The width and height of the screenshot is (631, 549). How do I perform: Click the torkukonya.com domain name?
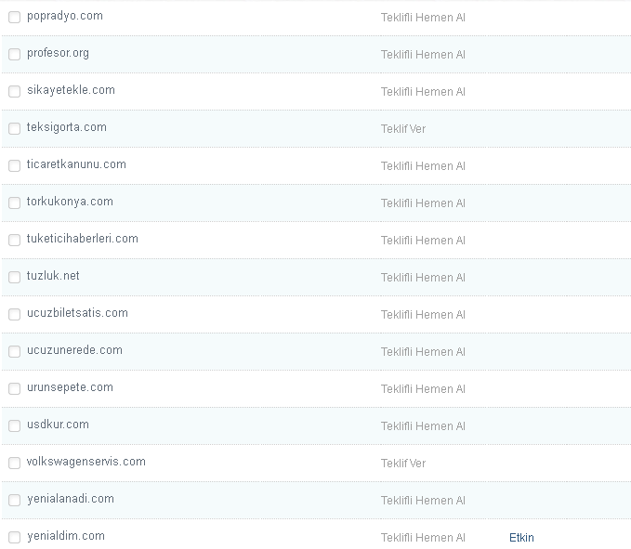[x=70, y=202]
